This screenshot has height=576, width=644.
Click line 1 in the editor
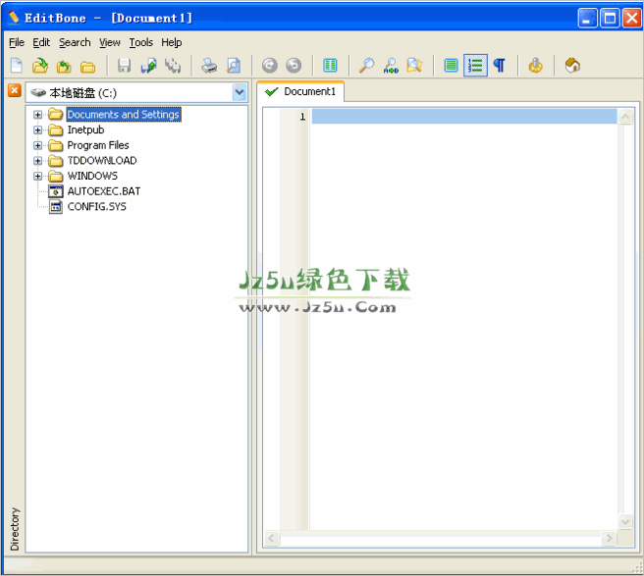click(464, 117)
